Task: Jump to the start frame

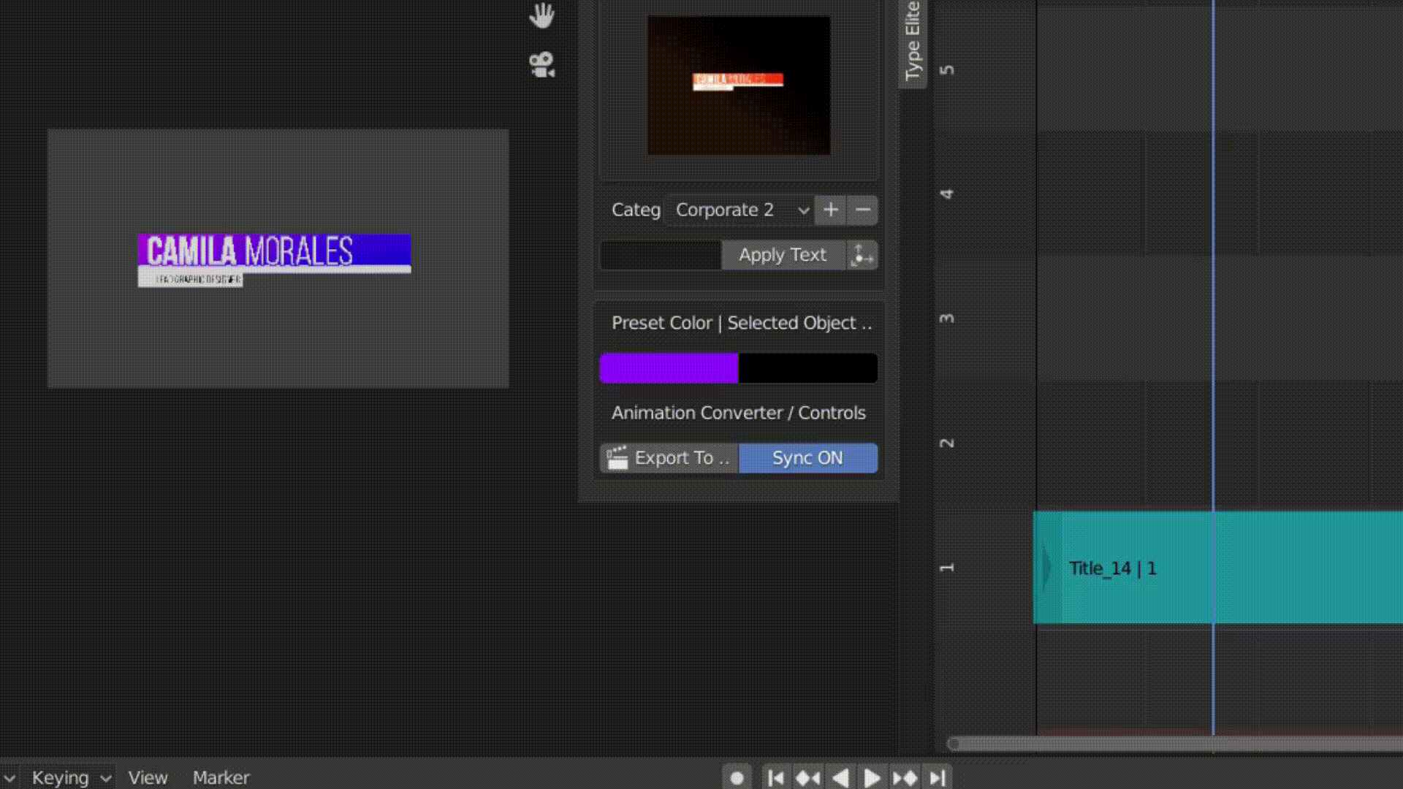Action: tap(776, 778)
